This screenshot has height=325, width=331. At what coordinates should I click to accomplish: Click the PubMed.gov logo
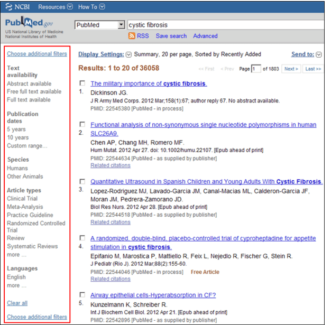[30, 25]
